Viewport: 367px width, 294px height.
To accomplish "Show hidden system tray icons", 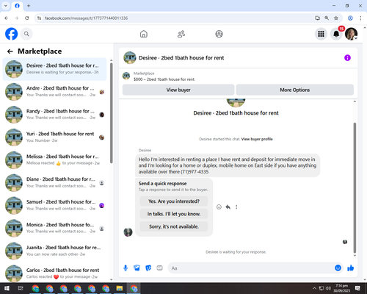I will click(x=314, y=288).
